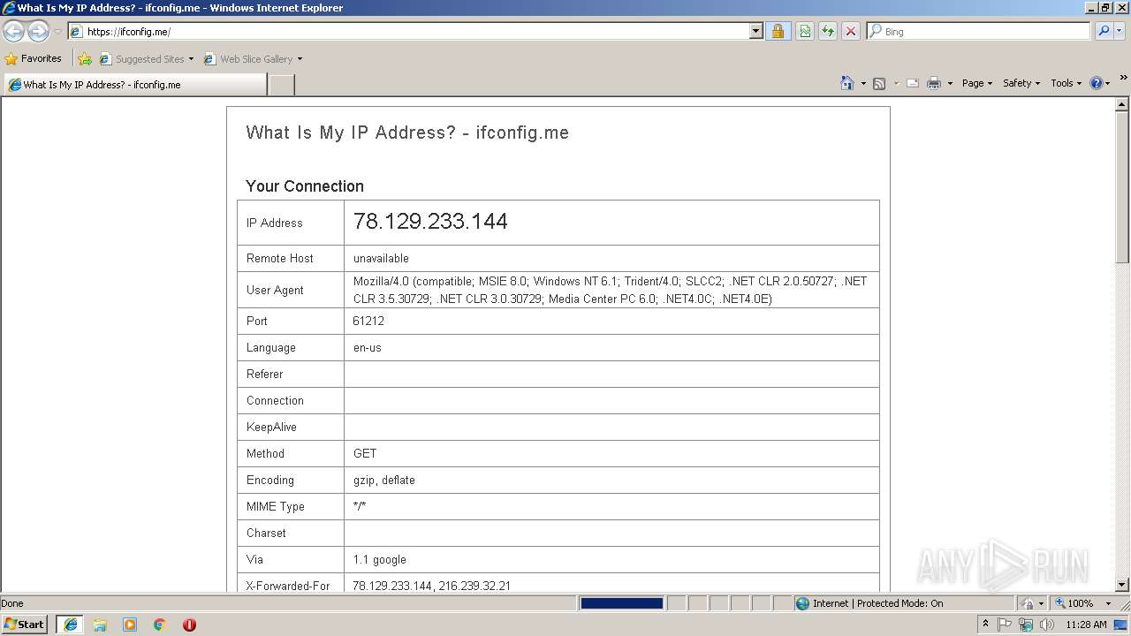Click the Read Mail envelope icon
The width and height of the screenshot is (1131, 636).
(x=913, y=83)
